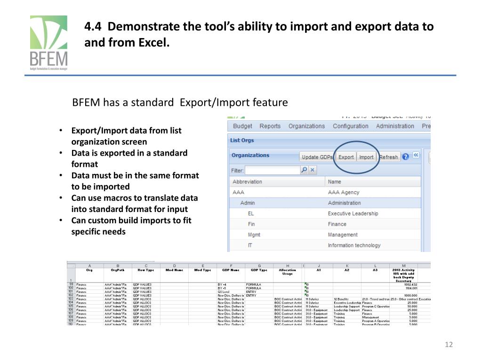Viewport: 482px width, 361px height.
Task: Clear the filter with the X icon
Action: pos(313,170)
